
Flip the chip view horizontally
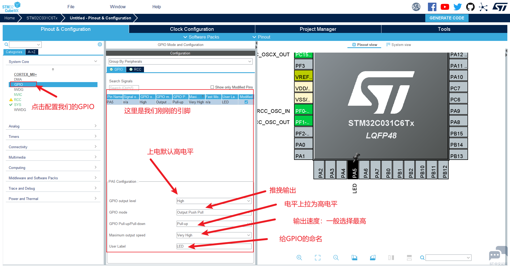pyautogui.click(x=391, y=258)
